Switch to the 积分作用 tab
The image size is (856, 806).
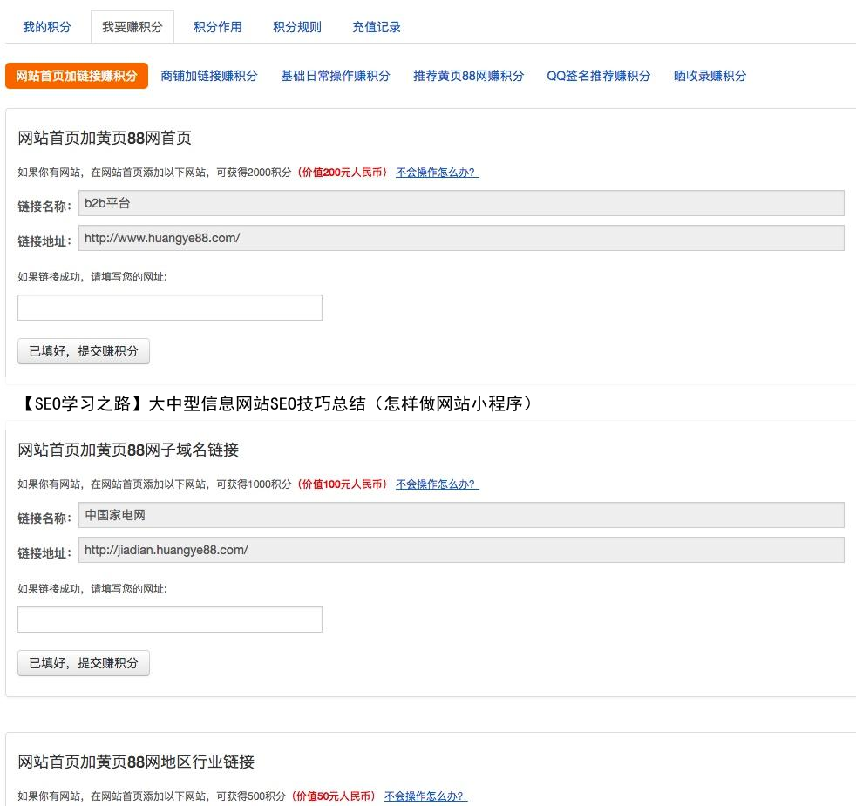217,27
